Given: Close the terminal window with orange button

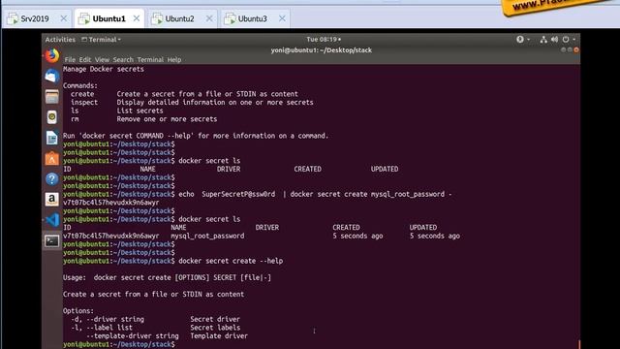Looking at the screenshot, I should (576, 49).
